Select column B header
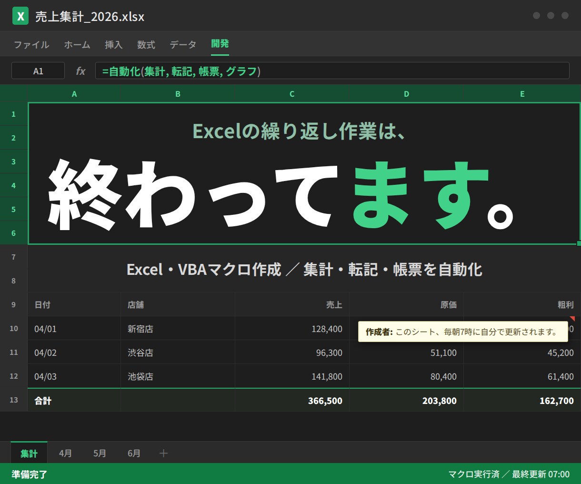 pos(178,94)
